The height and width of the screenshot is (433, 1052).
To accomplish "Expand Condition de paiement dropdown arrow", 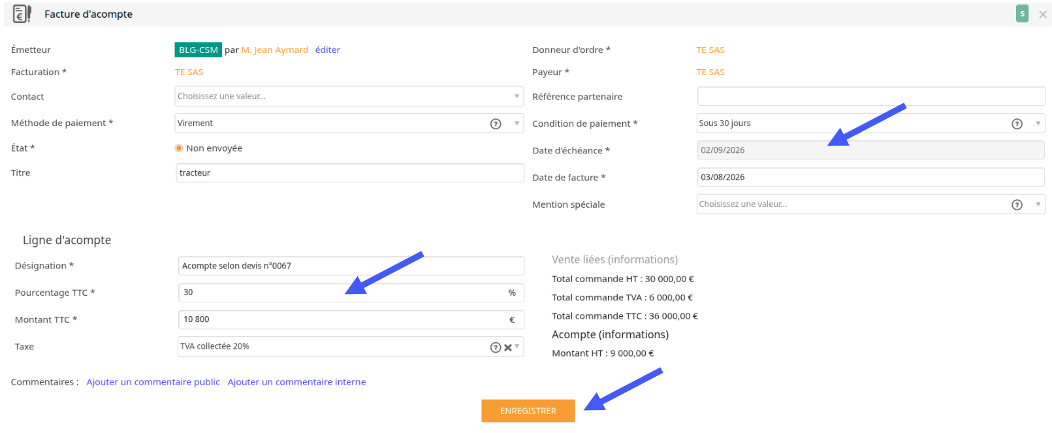I will (1038, 123).
